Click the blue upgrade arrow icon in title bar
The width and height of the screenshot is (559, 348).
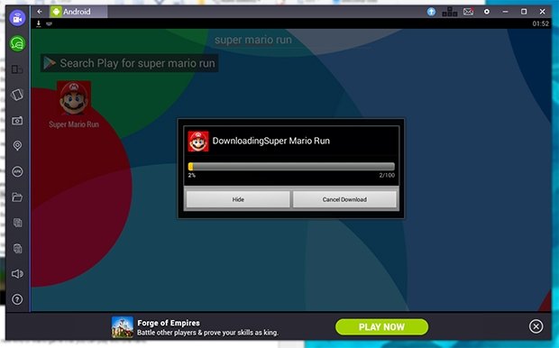pyautogui.click(x=431, y=12)
